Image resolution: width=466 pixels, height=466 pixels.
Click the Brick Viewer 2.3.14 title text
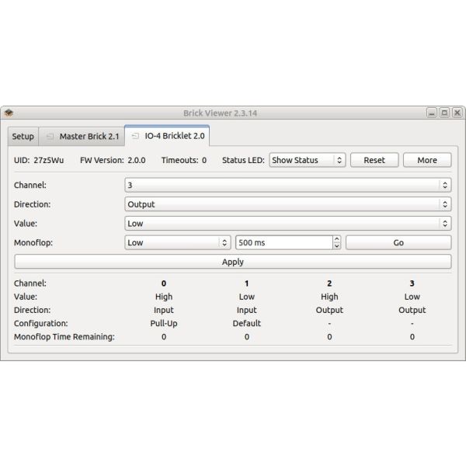pos(221,113)
